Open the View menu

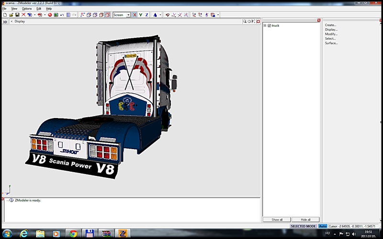(14, 9)
